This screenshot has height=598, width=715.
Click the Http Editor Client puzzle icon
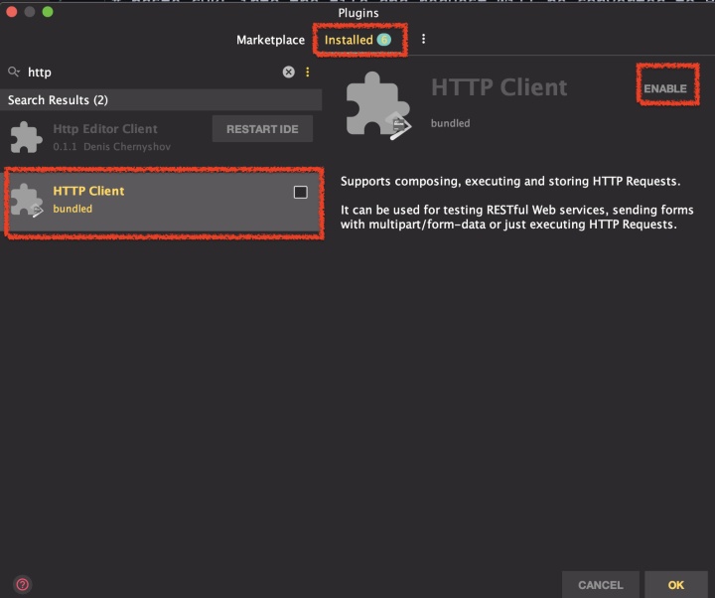coord(27,137)
